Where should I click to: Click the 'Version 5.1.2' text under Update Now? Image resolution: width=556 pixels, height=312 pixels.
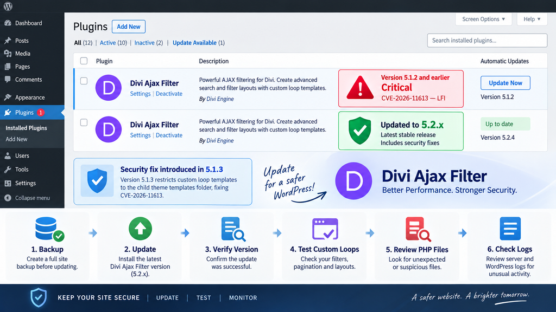click(497, 97)
